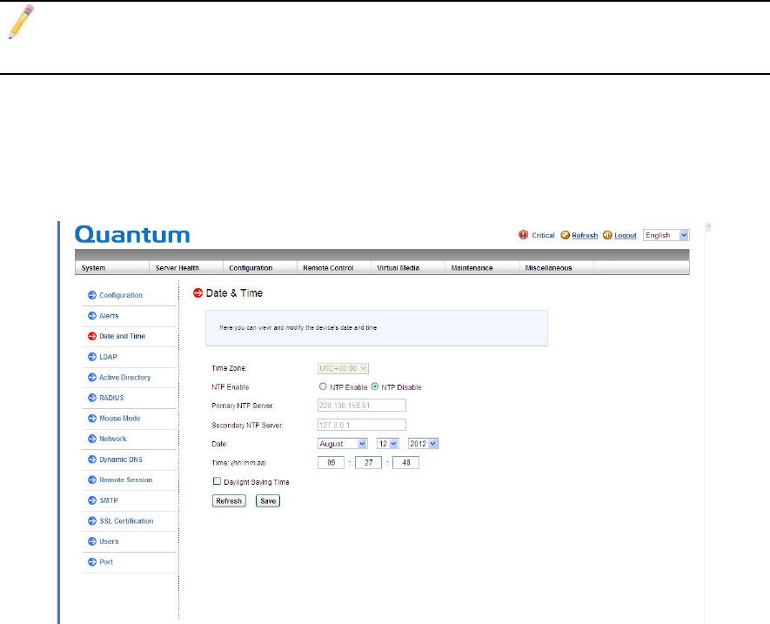Screen dimensions: 770x624
Task: Go to Mouse Mode settings link
Action: tap(120, 418)
